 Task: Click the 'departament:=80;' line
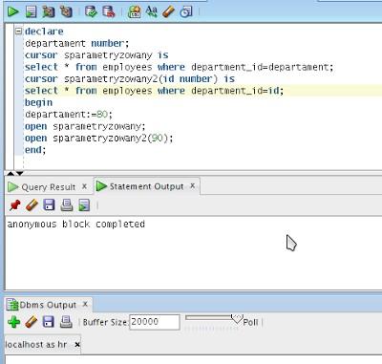pos(69,115)
